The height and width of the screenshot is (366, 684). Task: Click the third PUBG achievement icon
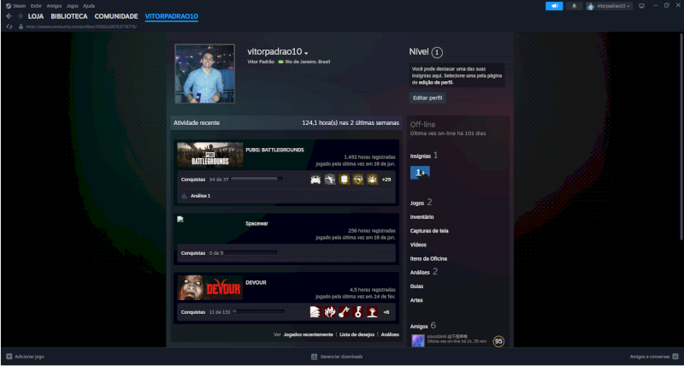[345, 180]
